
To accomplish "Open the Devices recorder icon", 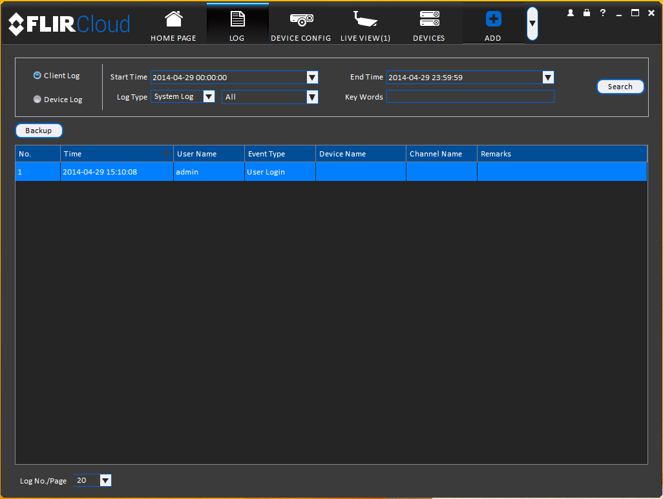I will pyautogui.click(x=429, y=19).
